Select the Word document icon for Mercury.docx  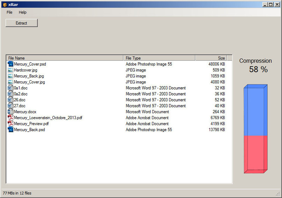pos(10,112)
